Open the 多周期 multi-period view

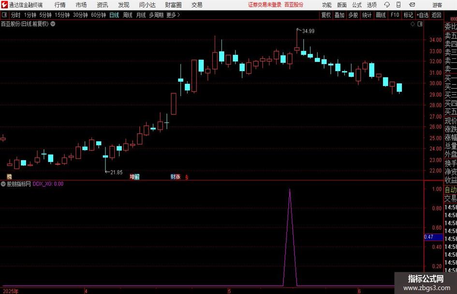[156, 15]
